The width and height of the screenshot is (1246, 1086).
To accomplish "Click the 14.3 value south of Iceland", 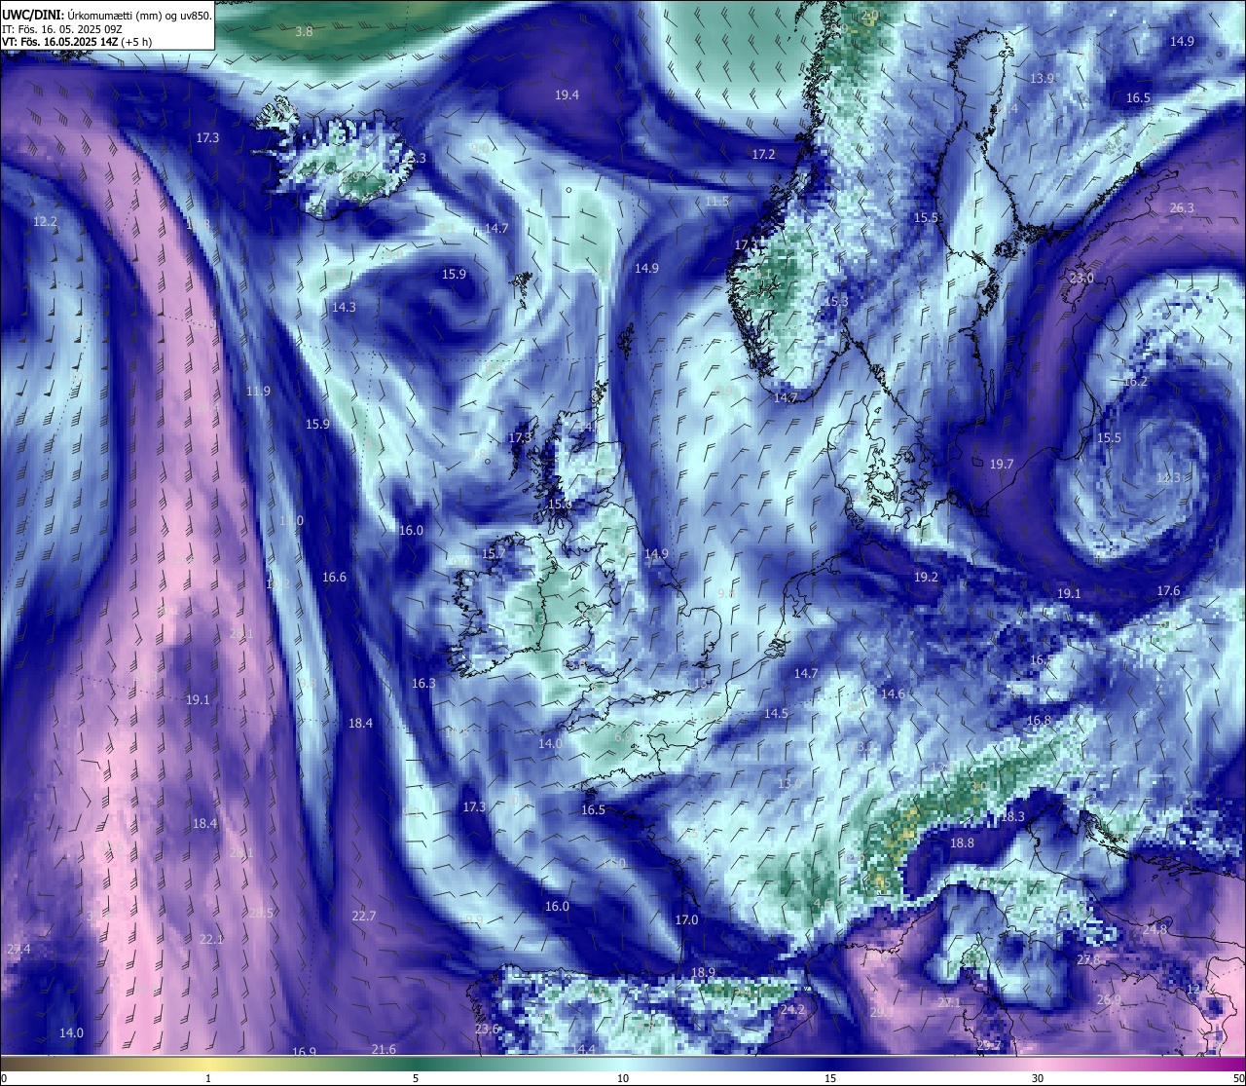I will 344,307.
